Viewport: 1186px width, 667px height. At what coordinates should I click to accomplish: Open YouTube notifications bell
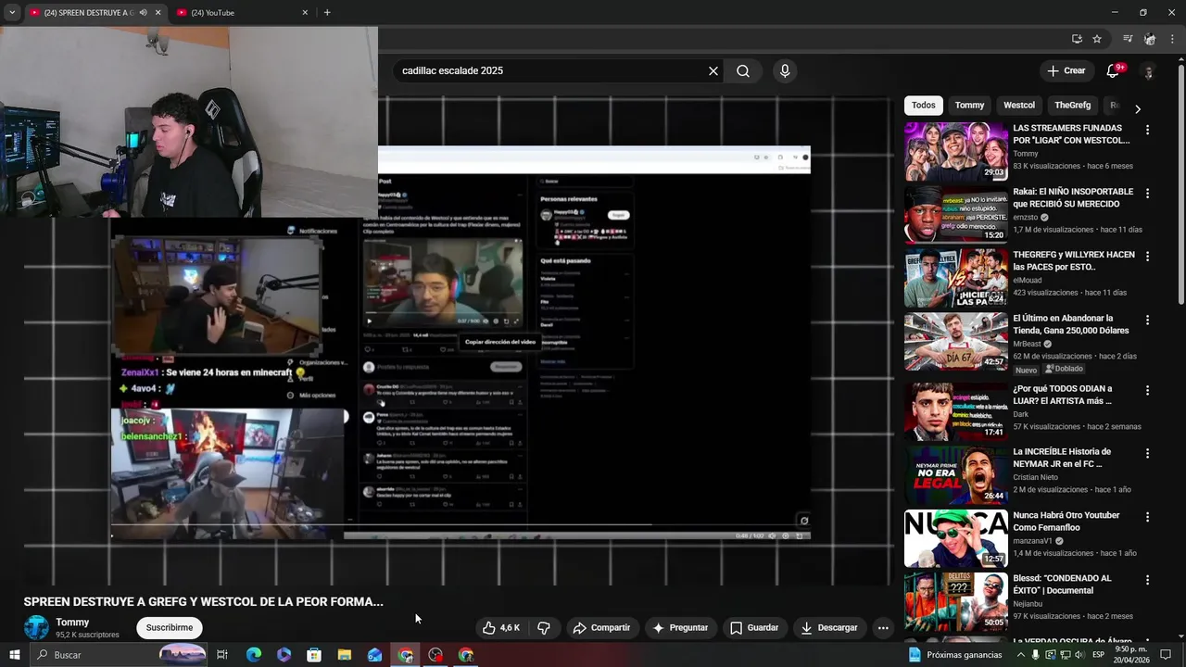point(1114,70)
